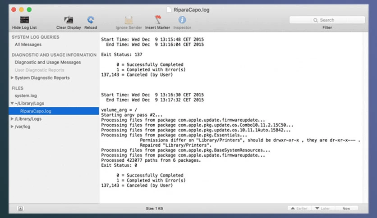Open system.log in the Files list
Screen dimensions: 377x218
coord(26,95)
